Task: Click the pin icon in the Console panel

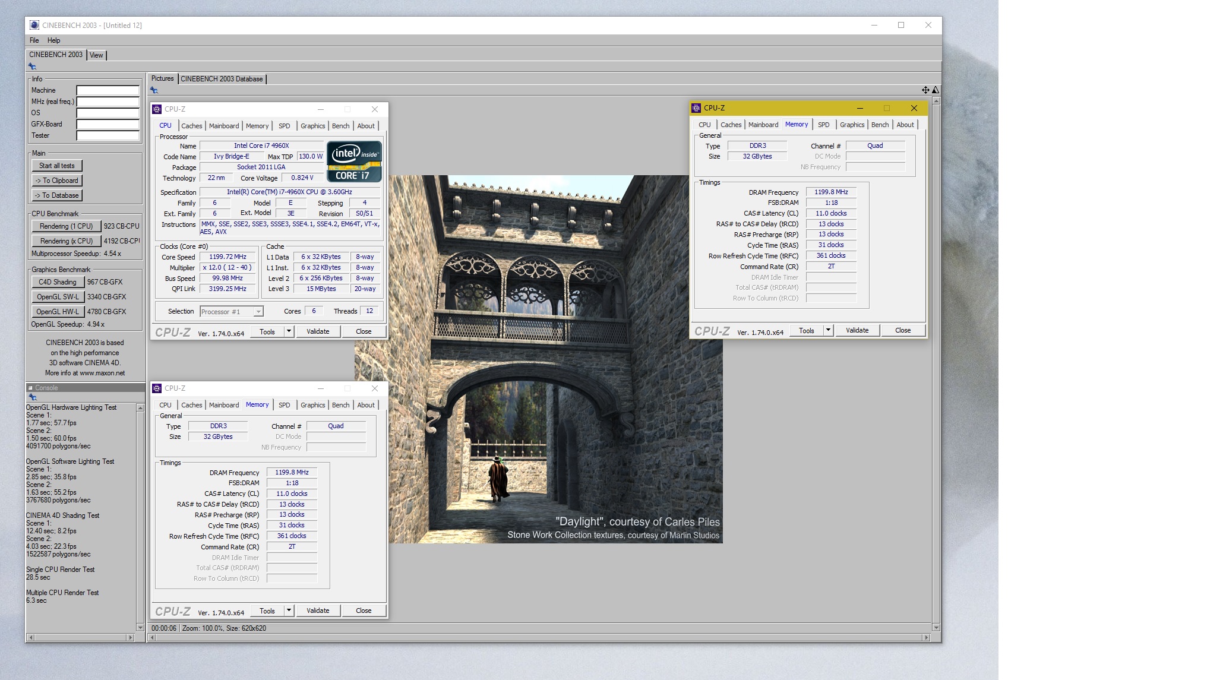Action: tap(33, 397)
